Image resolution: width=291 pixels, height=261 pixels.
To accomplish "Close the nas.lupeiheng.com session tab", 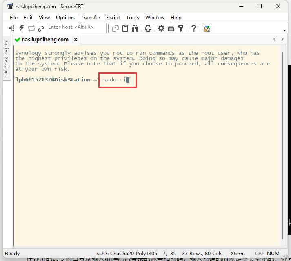I will pos(76,39).
